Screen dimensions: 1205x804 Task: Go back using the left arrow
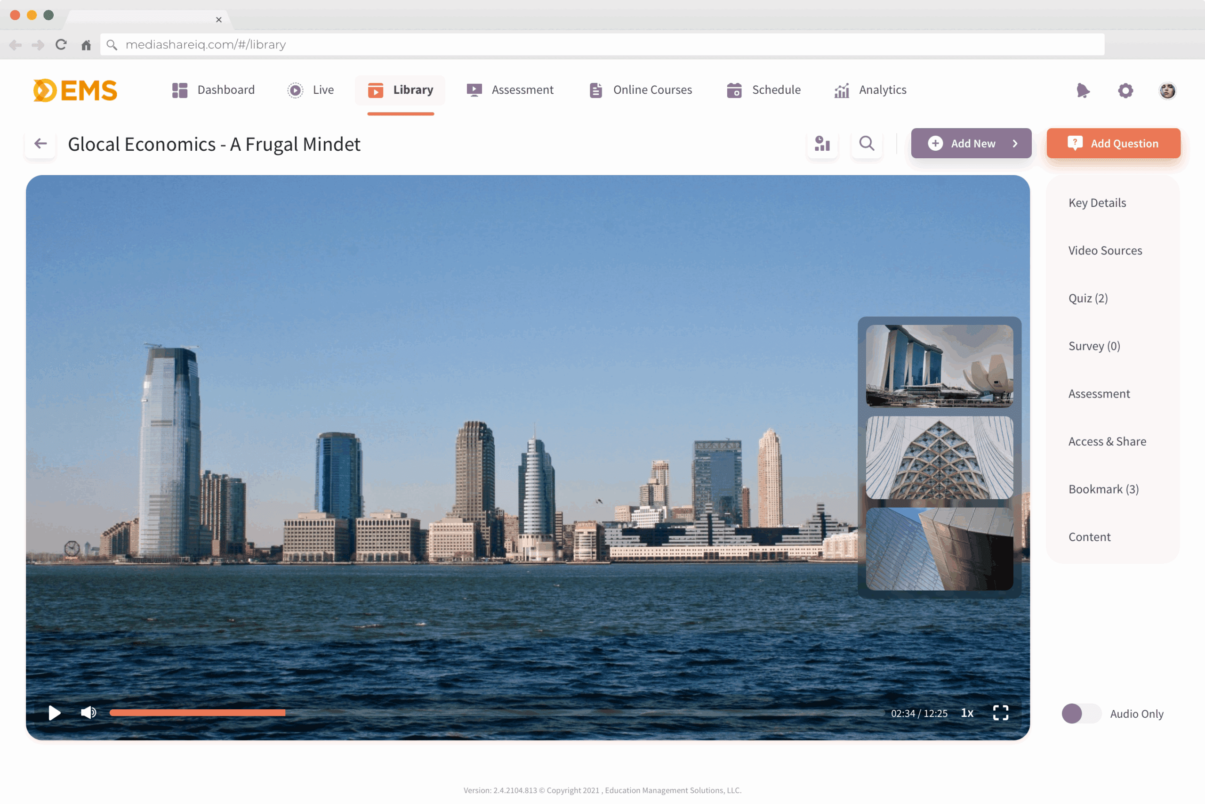(x=40, y=144)
